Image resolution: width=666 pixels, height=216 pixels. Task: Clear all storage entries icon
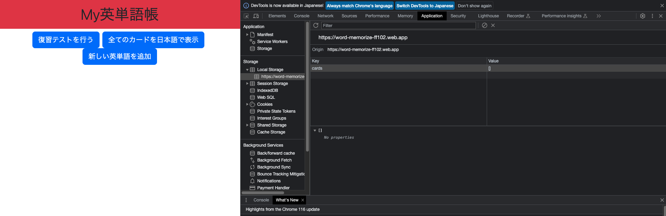tap(484, 25)
